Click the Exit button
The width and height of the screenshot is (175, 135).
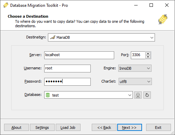tap(158, 128)
